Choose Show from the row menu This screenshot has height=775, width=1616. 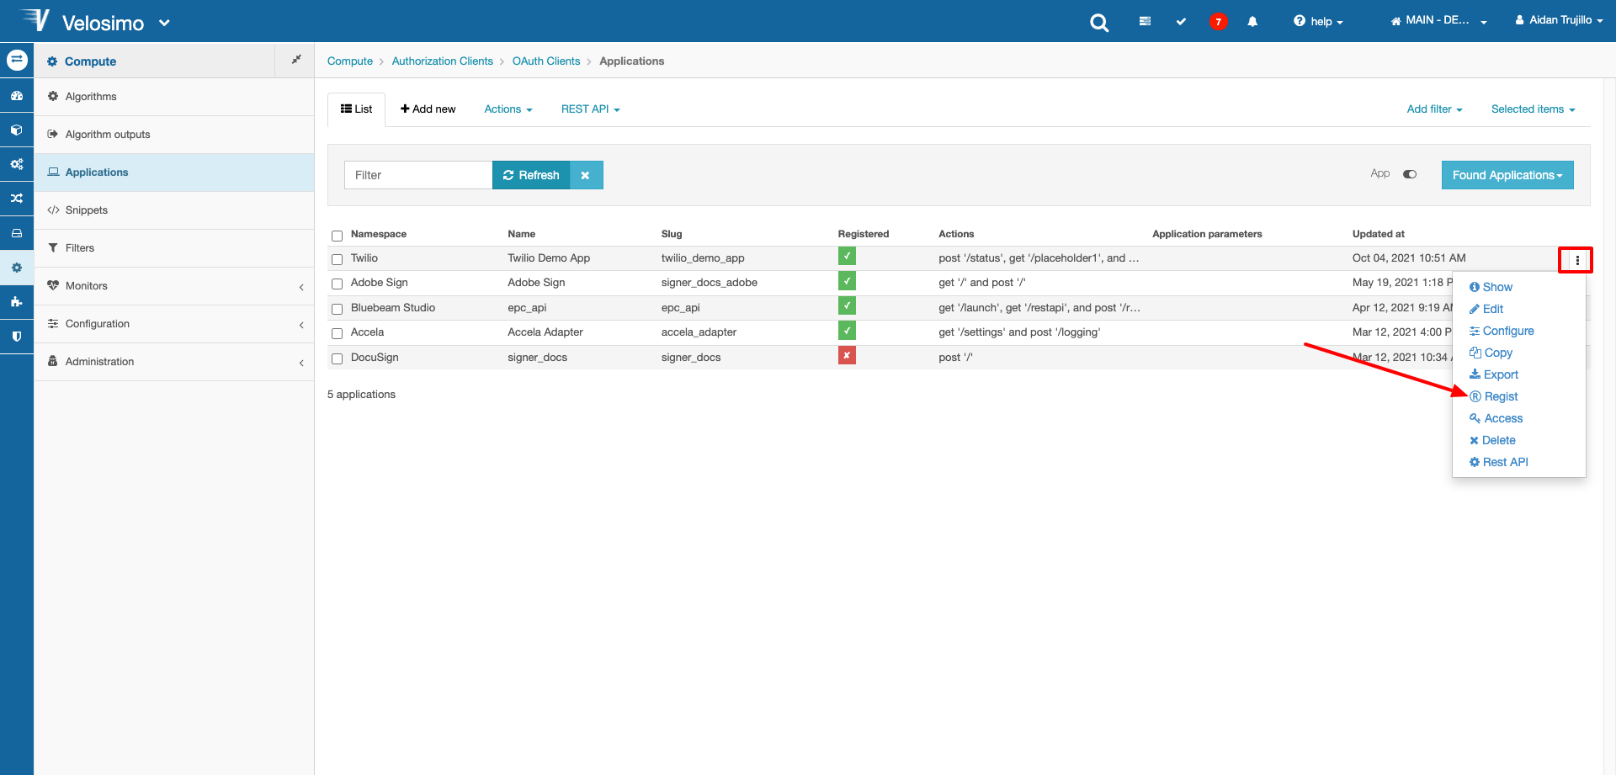point(1491,287)
